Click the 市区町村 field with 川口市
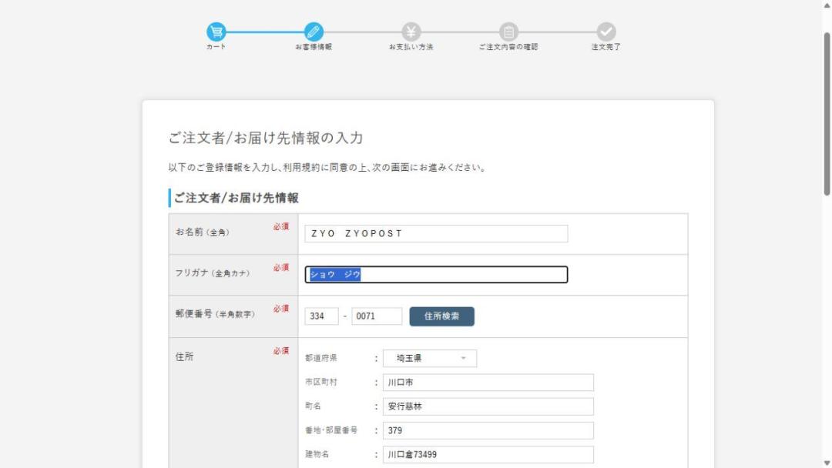Image resolution: width=832 pixels, height=468 pixels. click(x=488, y=383)
